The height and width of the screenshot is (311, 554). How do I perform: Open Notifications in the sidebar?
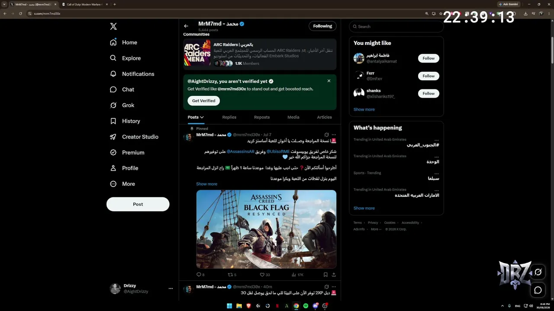[x=132, y=74]
